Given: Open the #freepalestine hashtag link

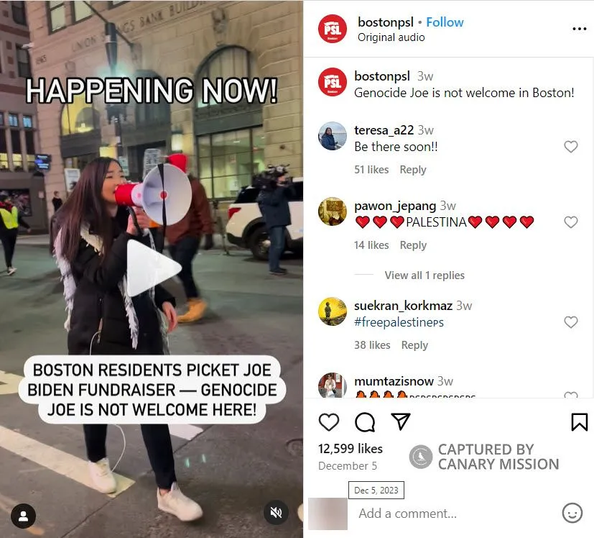Looking at the screenshot, I should click(x=399, y=322).
